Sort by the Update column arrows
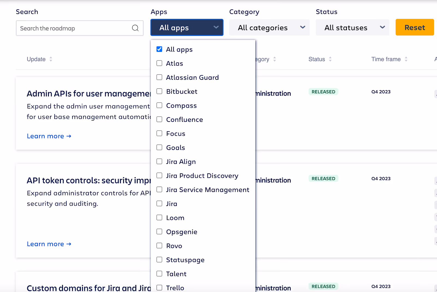 pyautogui.click(x=51, y=59)
